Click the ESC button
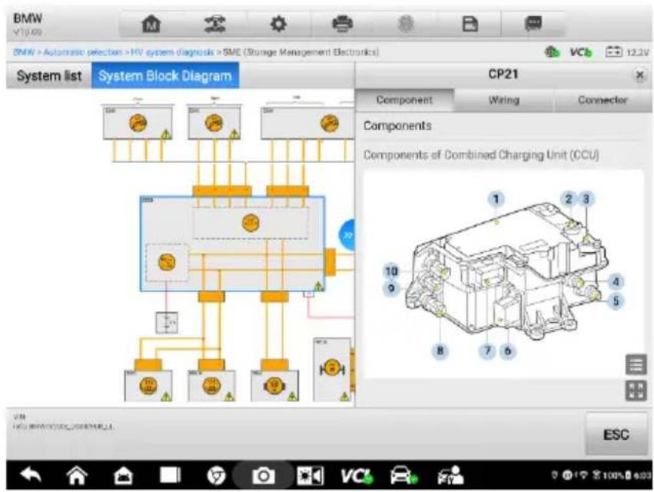The image size is (654, 492). 616,435
